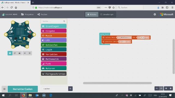The width and height of the screenshot is (175, 98).
Task: Open the Windows notification center
Action: point(170,95)
